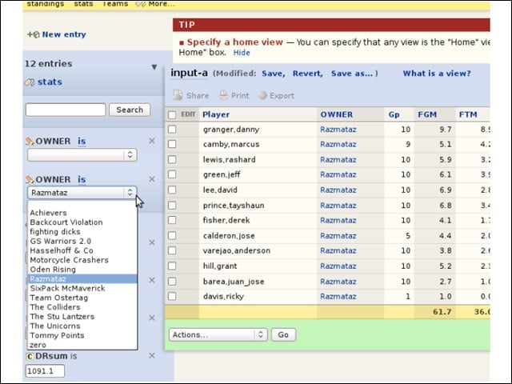Open the empty first OWNER dropdown
Image resolution: width=512 pixels, height=384 pixels.
[82, 155]
